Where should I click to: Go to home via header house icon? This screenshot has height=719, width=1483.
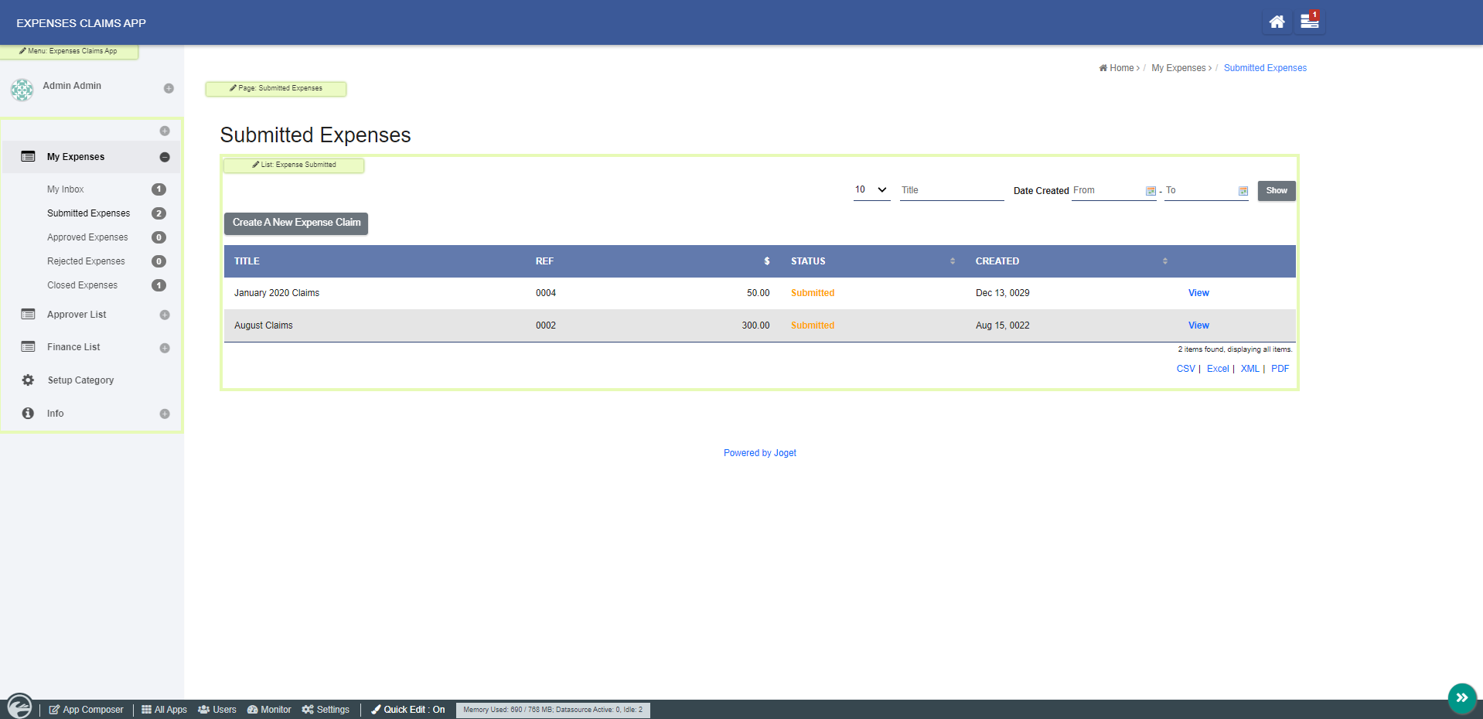pos(1277,22)
